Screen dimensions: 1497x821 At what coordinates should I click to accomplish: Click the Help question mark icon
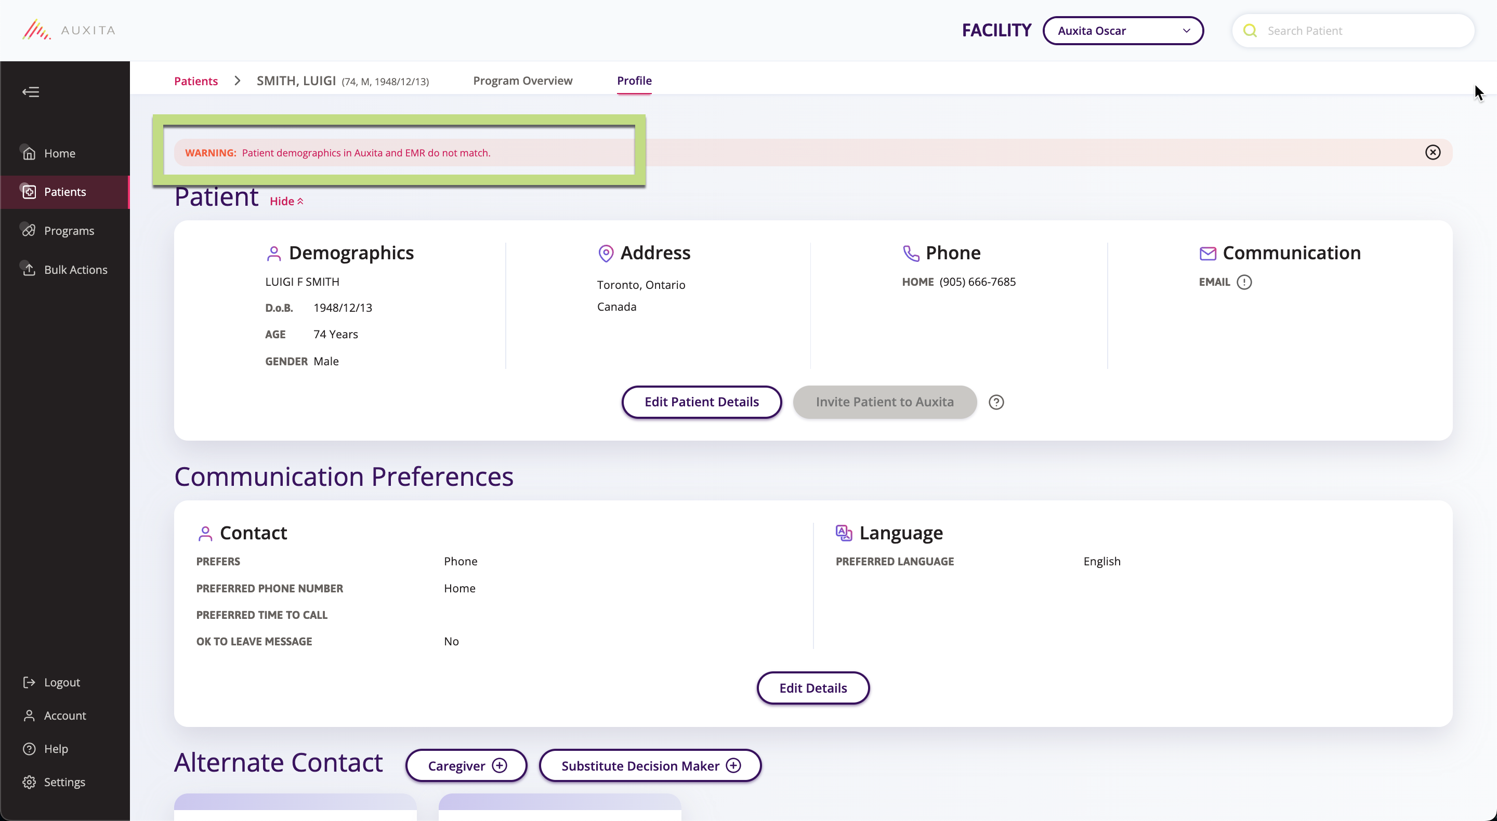coord(29,748)
